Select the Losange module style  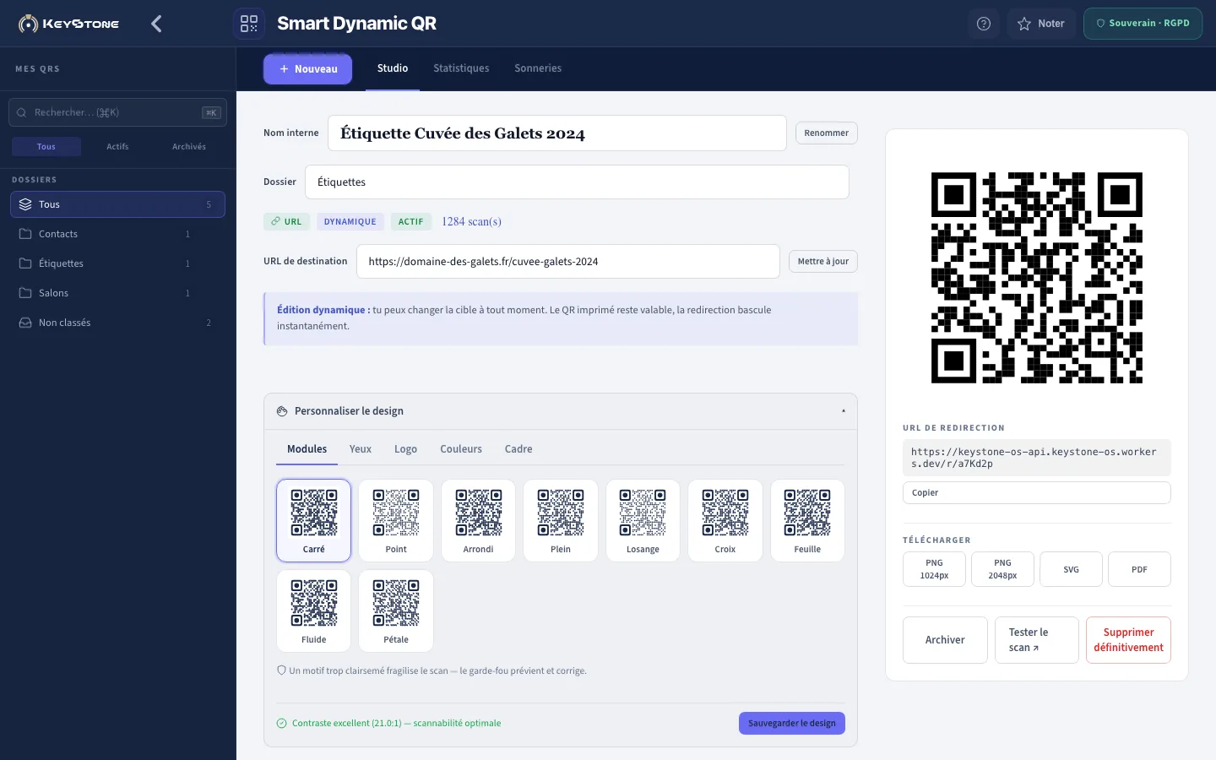[643, 521]
